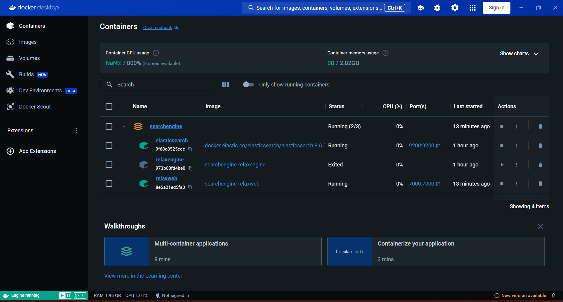
Task: Open the extensions grid icon in header
Action: pos(473,8)
